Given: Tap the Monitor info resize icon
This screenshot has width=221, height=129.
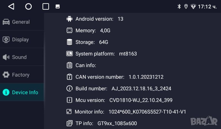Looking at the screenshot, I should click(x=69, y=112).
